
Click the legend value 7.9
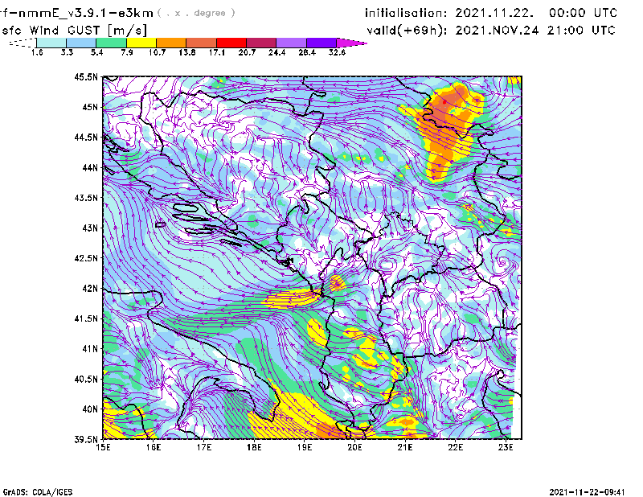point(127,52)
